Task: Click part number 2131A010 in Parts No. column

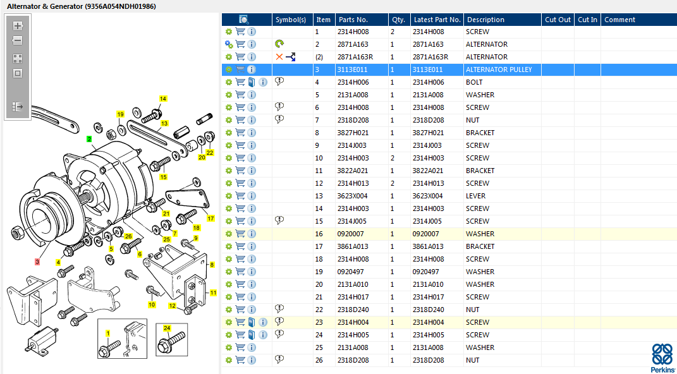Action: point(352,284)
